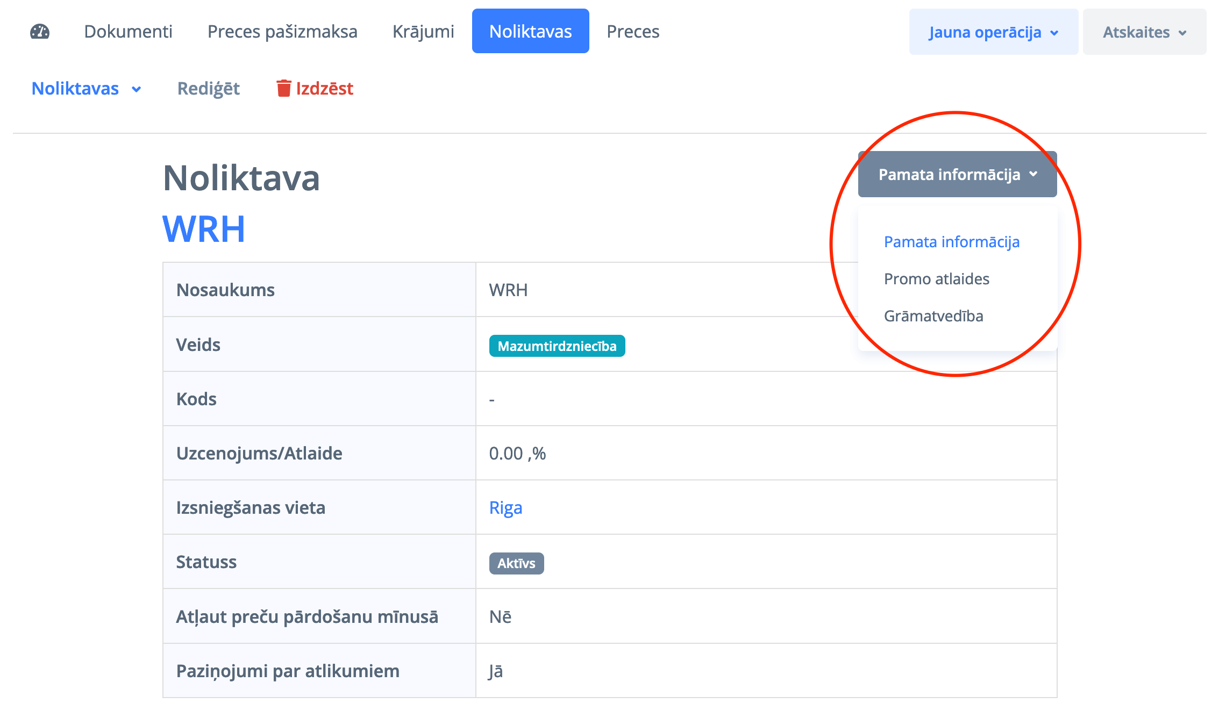Expand the blue Noliktavas submenu dropdown
Viewport: 1226px width, 718px height.
86,89
